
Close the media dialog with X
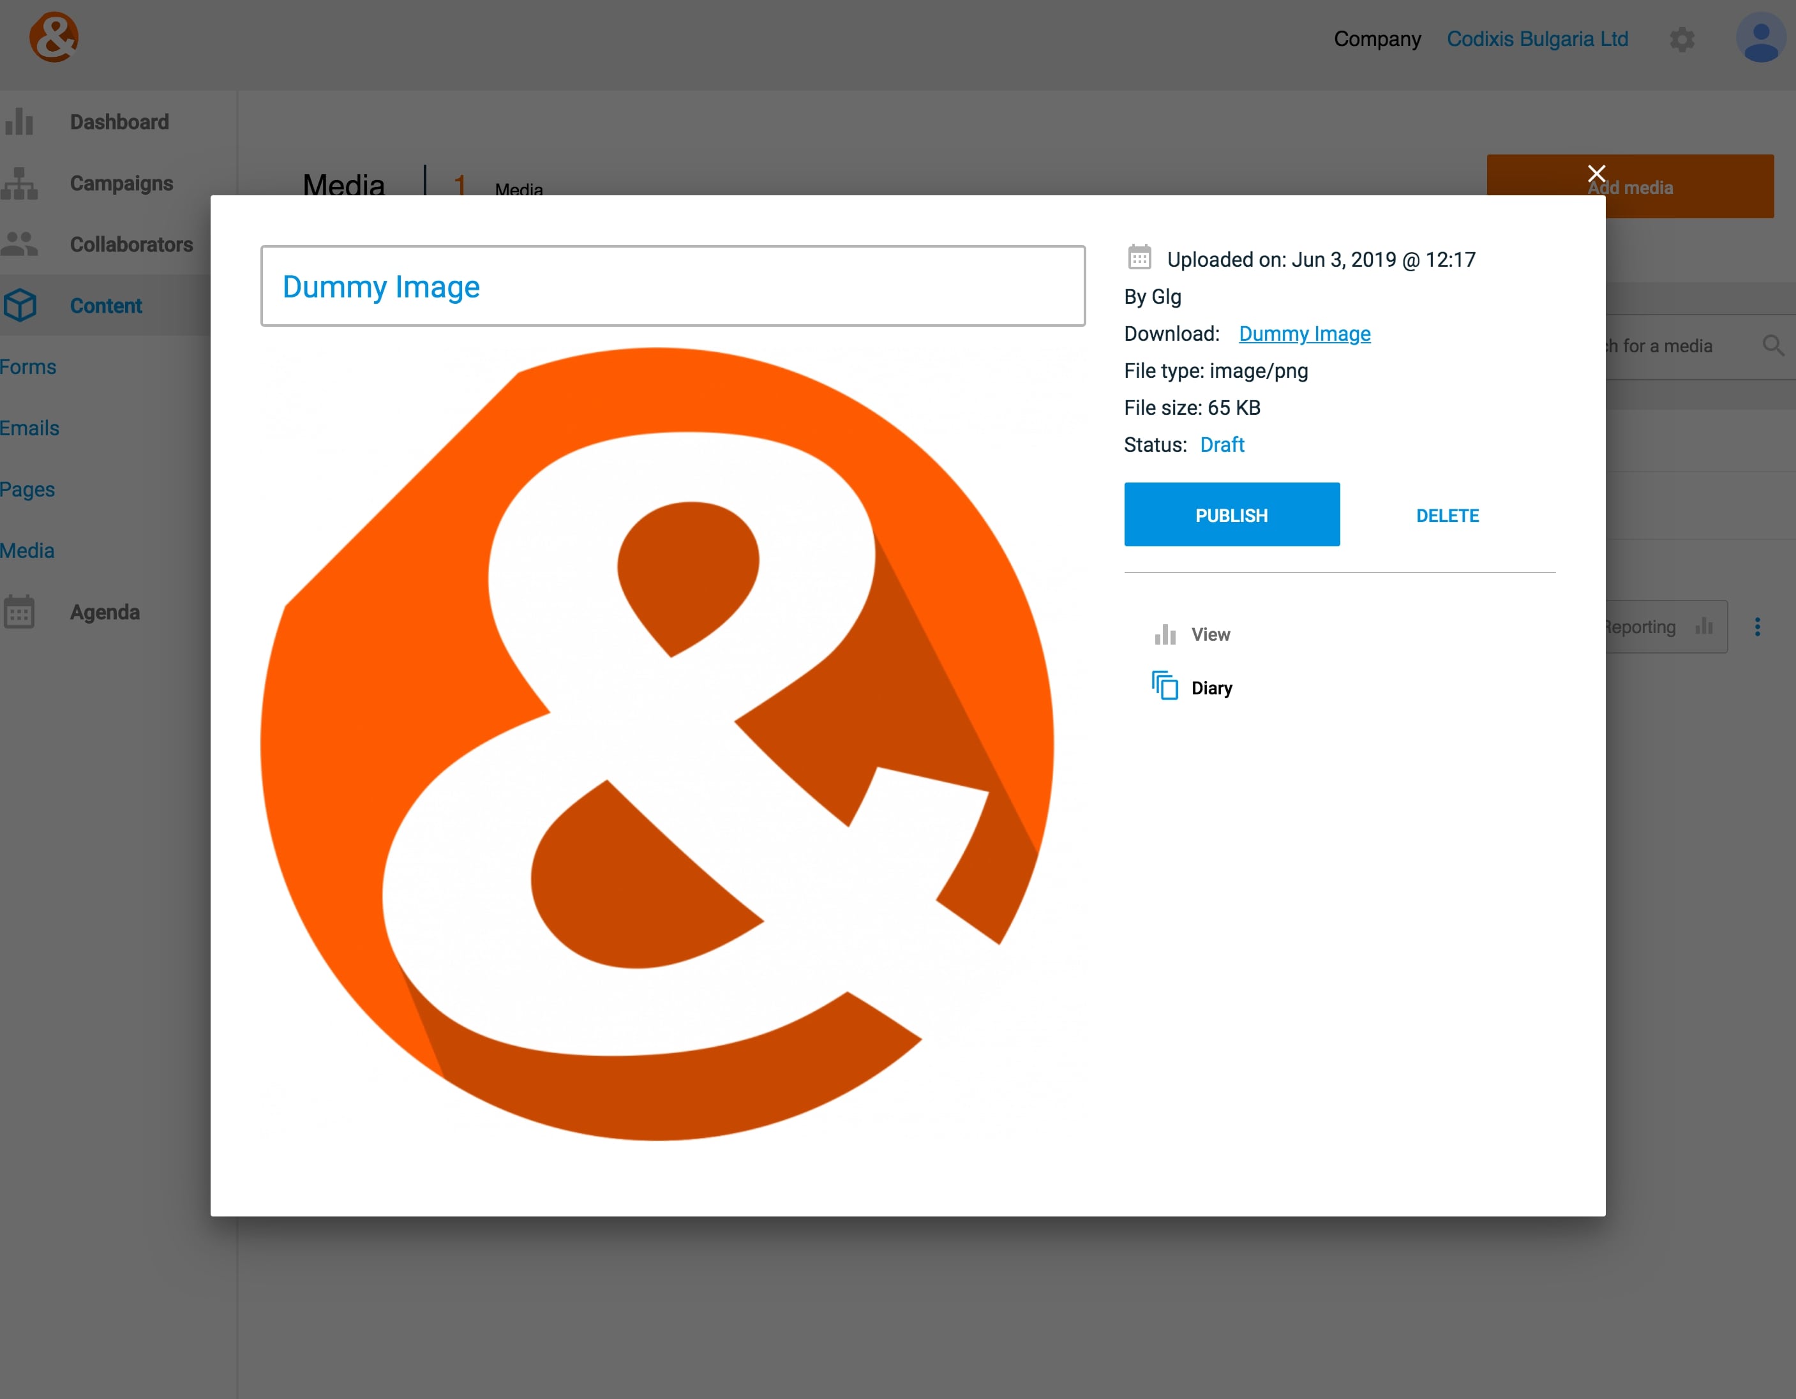click(x=1596, y=174)
